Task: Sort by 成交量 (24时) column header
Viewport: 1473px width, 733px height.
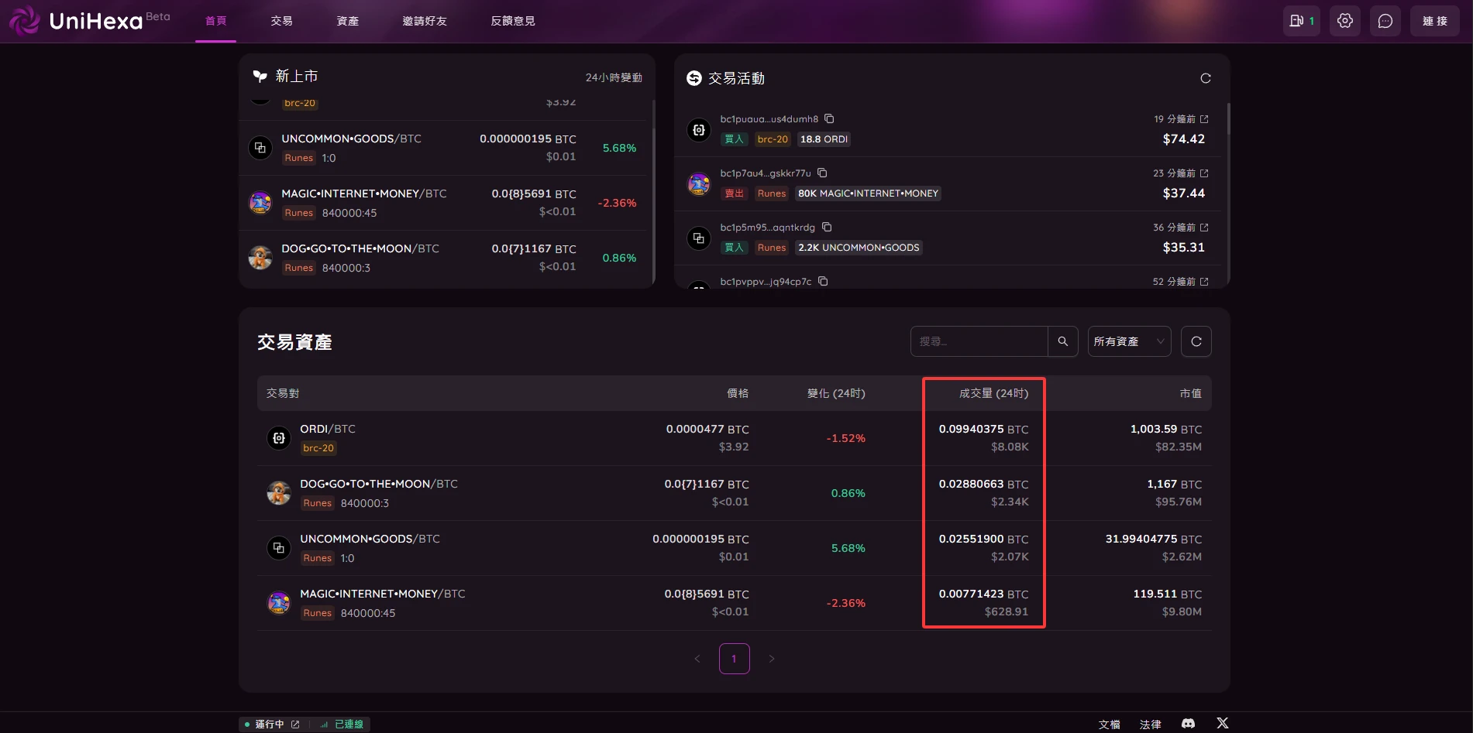Action: pyautogui.click(x=993, y=393)
